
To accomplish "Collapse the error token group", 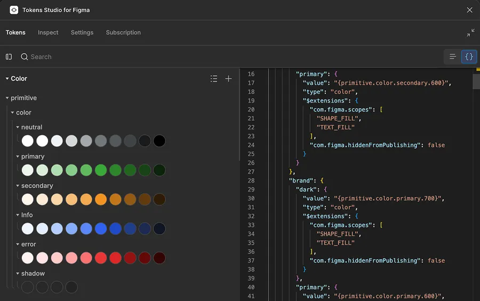I will tap(18, 244).
